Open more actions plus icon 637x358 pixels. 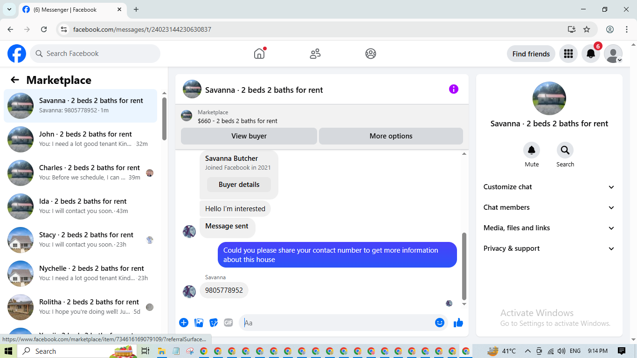pyautogui.click(x=184, y=323)
